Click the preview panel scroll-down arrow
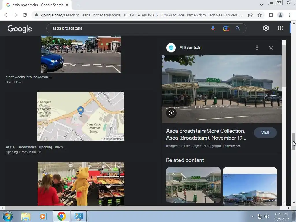This screenshot has width=296, height=222. click(284, 203)
